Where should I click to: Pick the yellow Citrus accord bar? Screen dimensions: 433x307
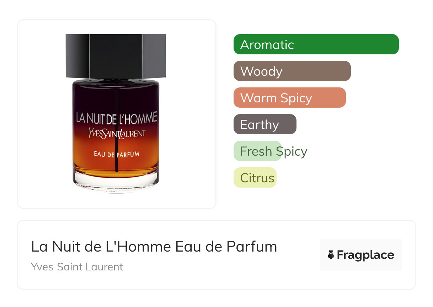click(x=255, y=178)
